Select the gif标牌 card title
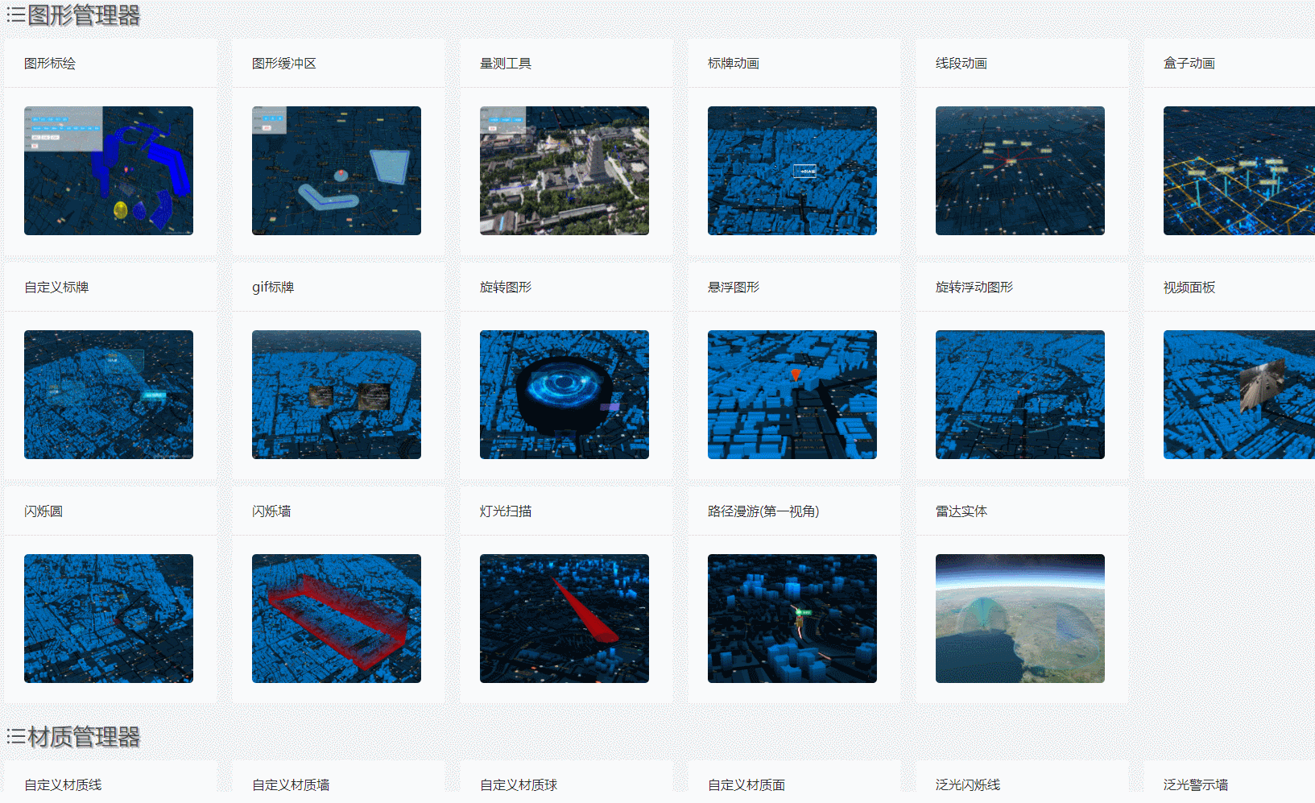The height and width of the screenshot is (803, 1315). click(273, 288)
